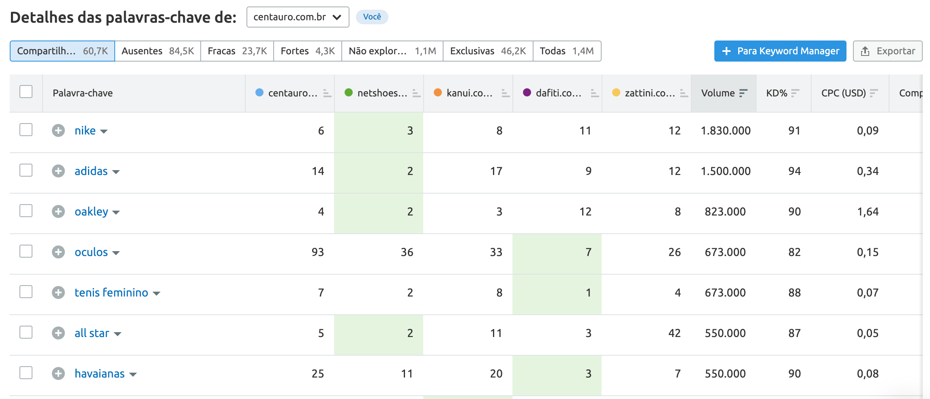The image size is (930, 399).
Task: Expand the havaianas keyword arrow
Action: click(133, 374)
